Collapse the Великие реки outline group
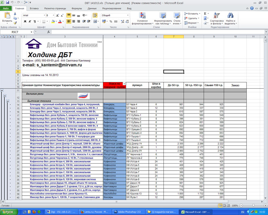 tap(5, 96)
